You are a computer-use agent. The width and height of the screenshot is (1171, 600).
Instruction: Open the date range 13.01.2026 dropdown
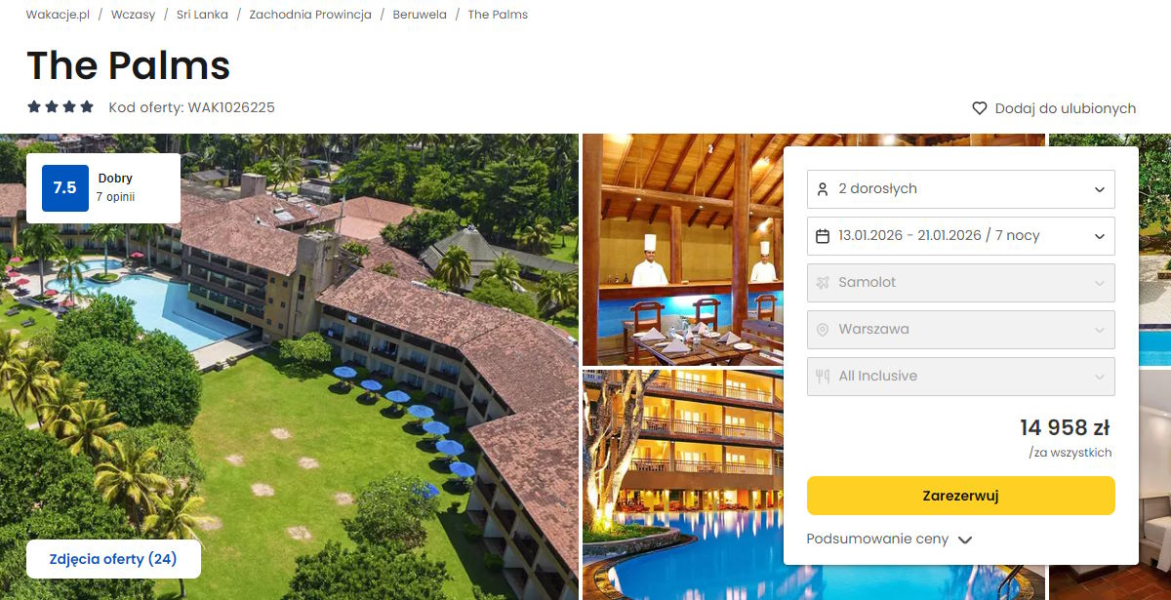pyautogui.click(x=961, y=235)
